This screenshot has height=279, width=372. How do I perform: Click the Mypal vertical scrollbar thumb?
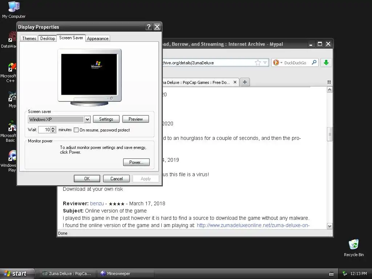(329, 134)
